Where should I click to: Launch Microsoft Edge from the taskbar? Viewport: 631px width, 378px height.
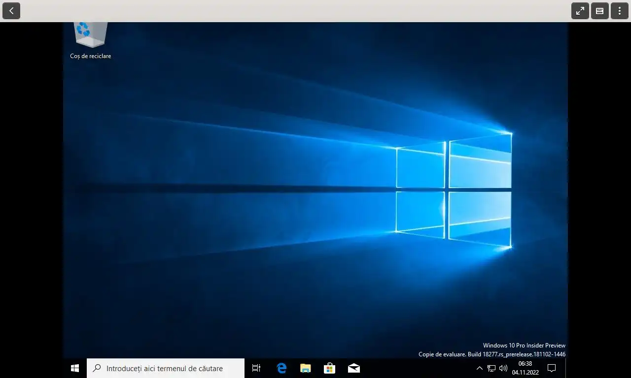[281, 368]
